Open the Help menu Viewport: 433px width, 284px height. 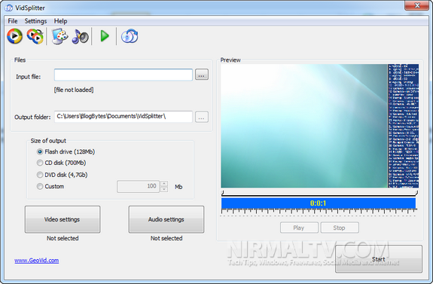coord(60,21)
